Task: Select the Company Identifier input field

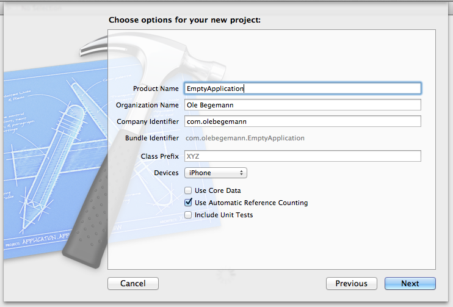Action: pyautogui.click(x=303, y=121)
